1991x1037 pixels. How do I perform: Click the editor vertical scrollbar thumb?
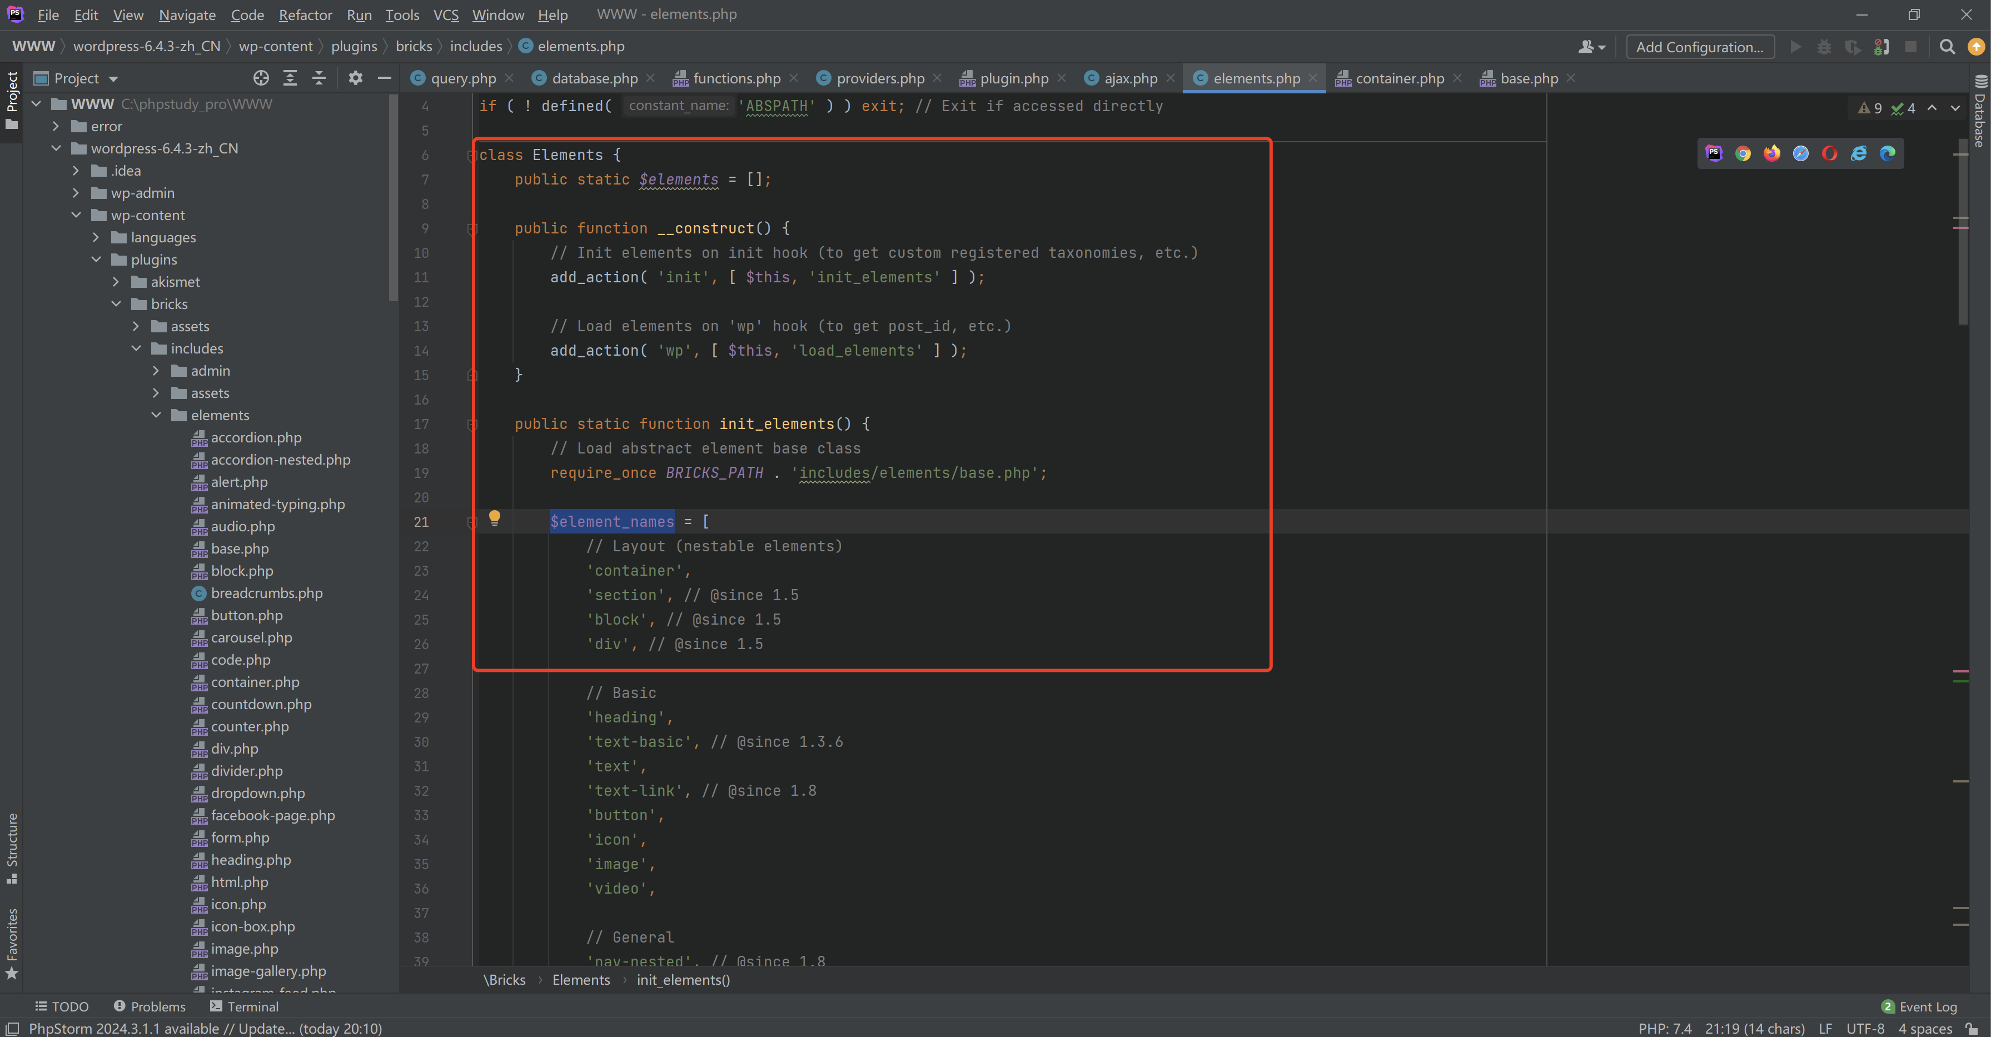pyautogui.click(x=1963, y=232)
